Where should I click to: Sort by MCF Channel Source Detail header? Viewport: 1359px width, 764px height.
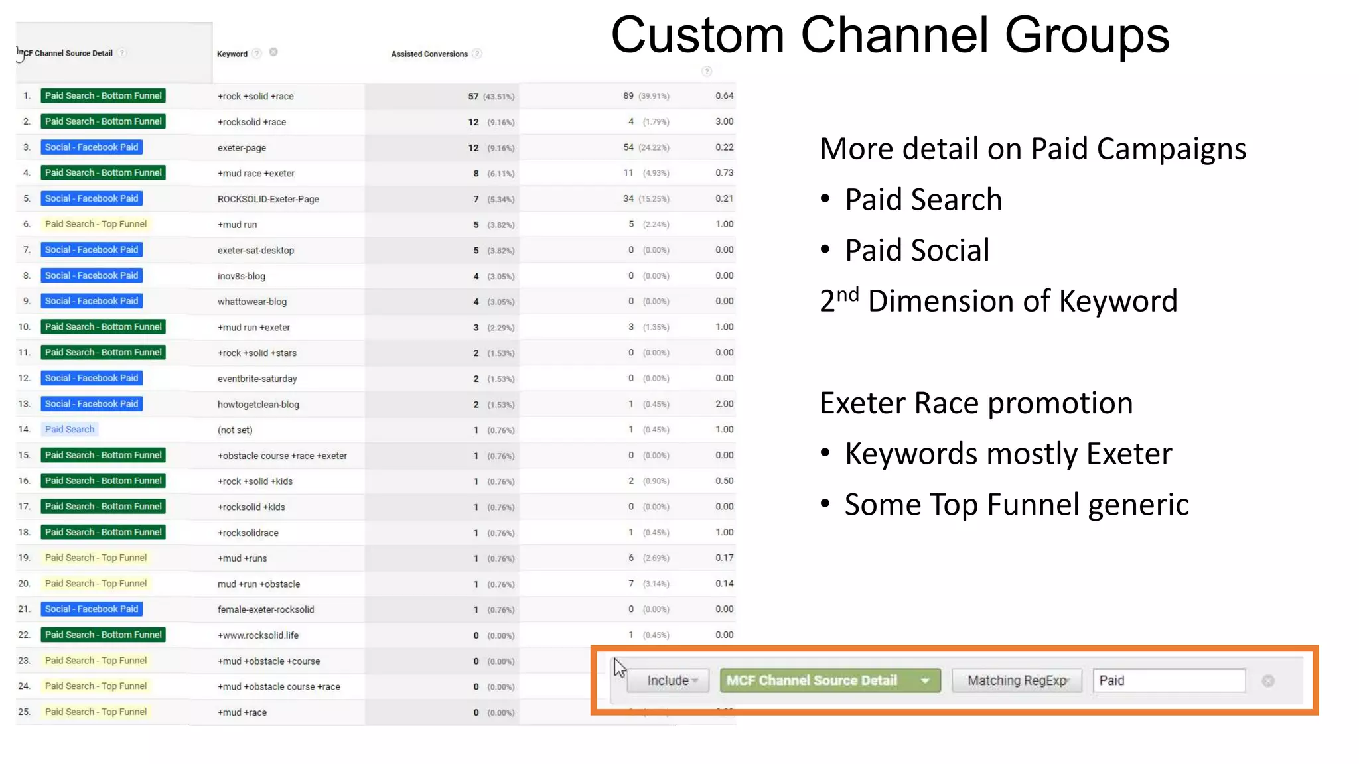click(68, 53)
